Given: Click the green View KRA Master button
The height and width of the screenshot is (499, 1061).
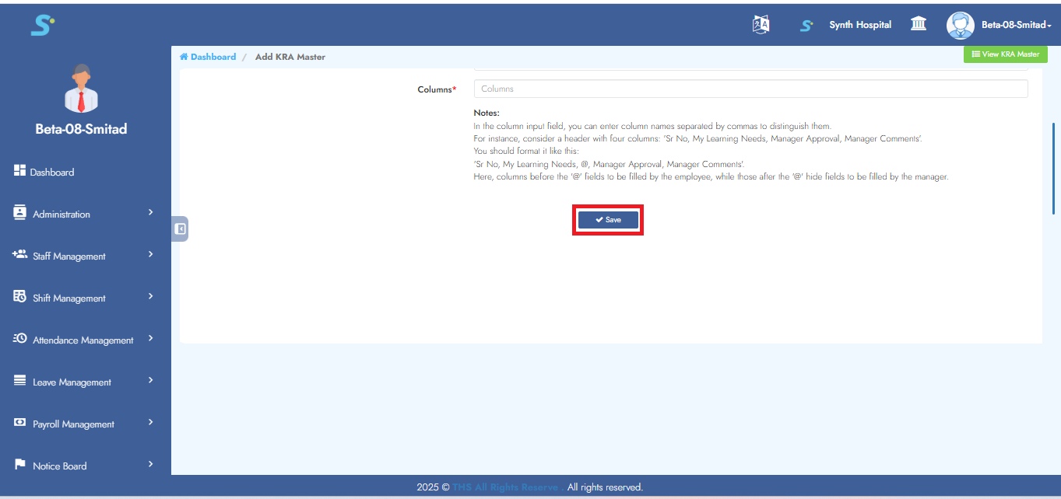Looking at the screenshot, I should 1005,54.
